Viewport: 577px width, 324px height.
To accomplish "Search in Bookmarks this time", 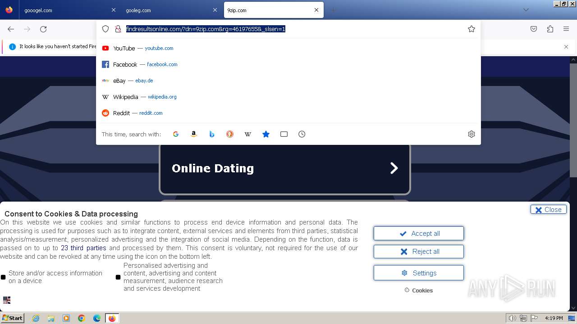I will (266, 134).
